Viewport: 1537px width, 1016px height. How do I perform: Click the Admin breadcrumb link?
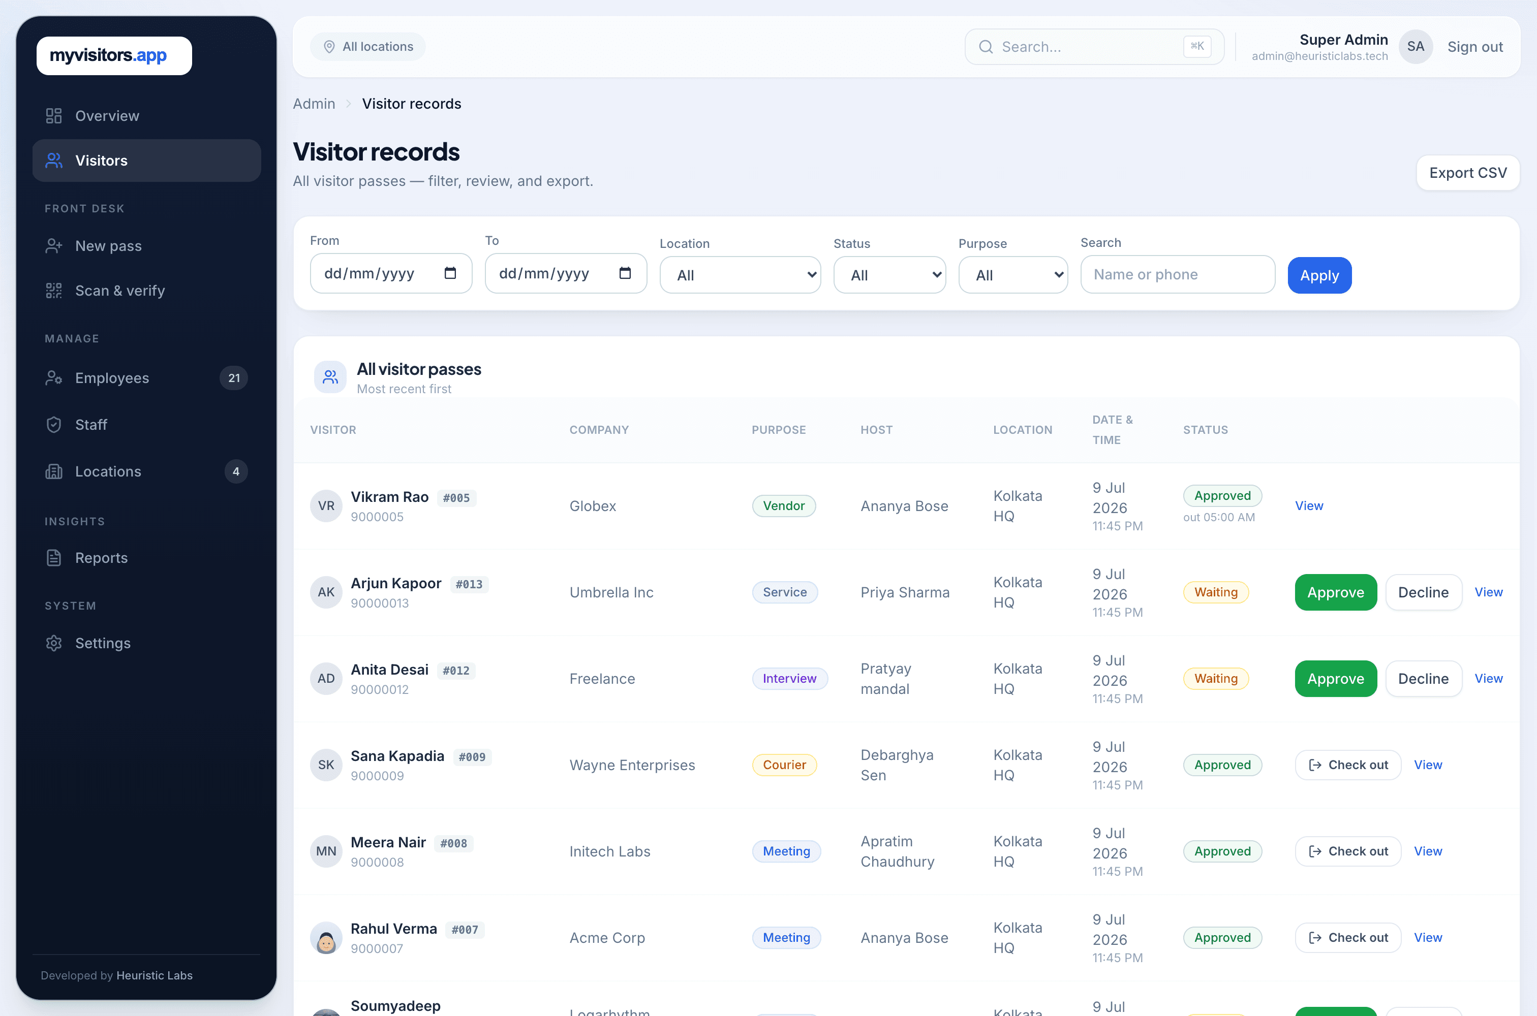(314, 104)
